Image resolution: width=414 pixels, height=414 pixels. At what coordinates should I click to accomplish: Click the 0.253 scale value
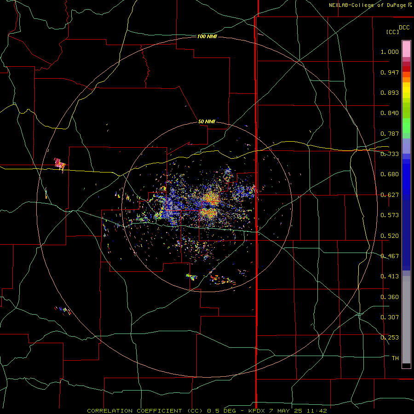click(x=390, y=338)
